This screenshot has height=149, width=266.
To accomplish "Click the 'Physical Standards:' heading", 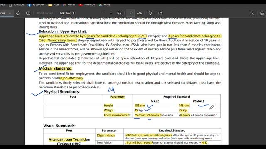I will pos(62,92).
